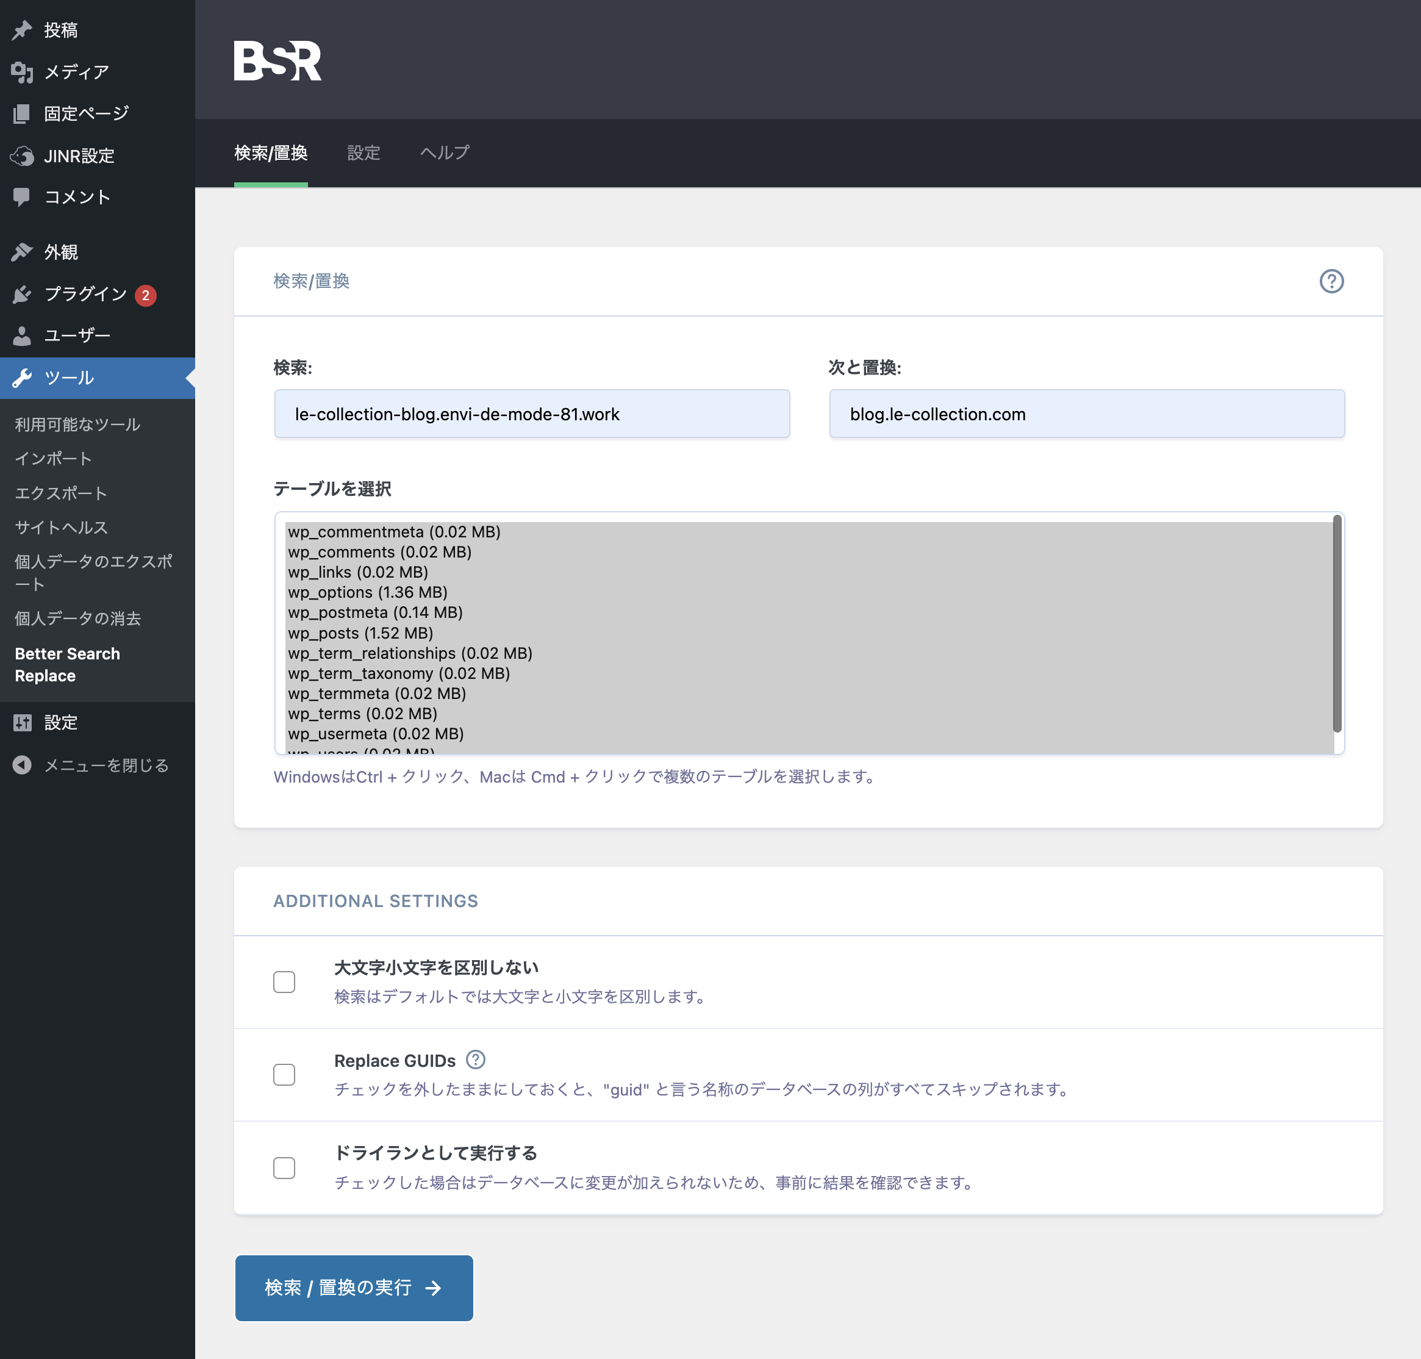Viewport: 1421px width, 1359px height.
Task: Click the 検索 input field
Action: point(532,414)
